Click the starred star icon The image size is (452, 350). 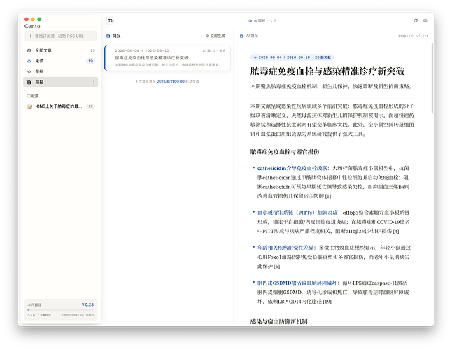point(29,71)
